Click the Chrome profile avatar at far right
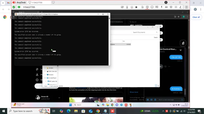204x114 pixels. 195,9
